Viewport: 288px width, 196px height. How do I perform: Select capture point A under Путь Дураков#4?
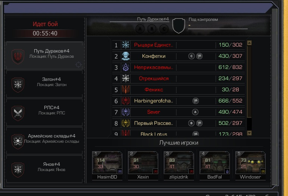140,29
